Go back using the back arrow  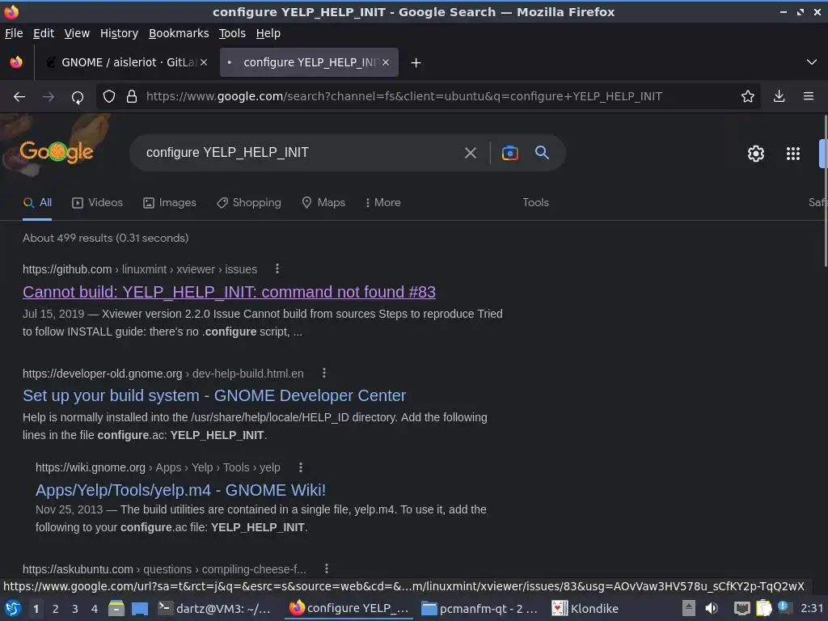click(x=19, y=97)
